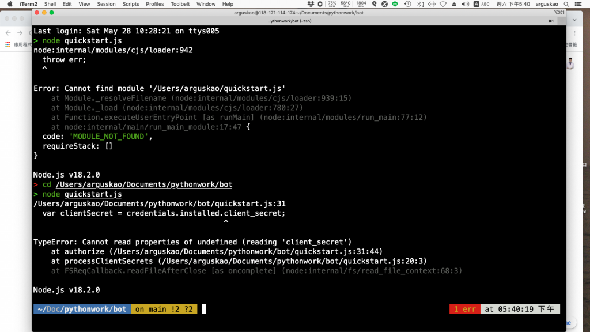Click the LINE messenger menu bar icon
This screenshot has width=590, height=332.
tap(395, 4)
